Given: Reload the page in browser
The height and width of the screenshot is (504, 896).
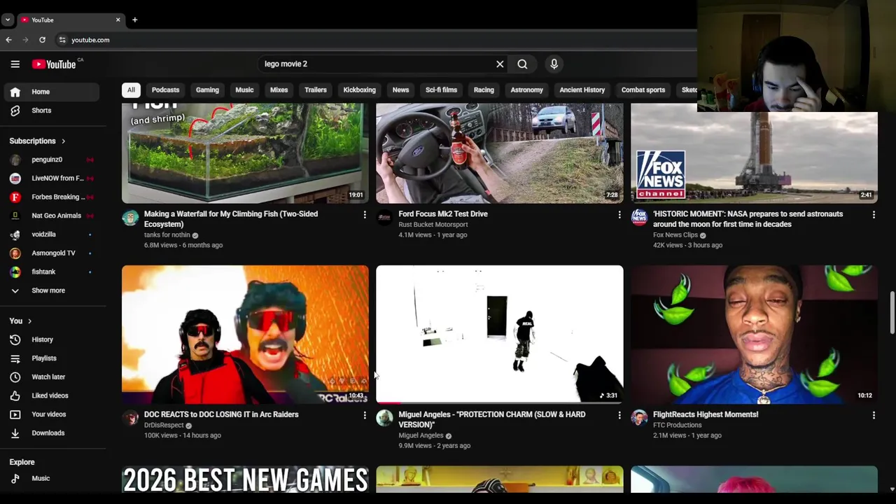Looking at the screenshot, I should pyautogui.click(x=42, y=40).
